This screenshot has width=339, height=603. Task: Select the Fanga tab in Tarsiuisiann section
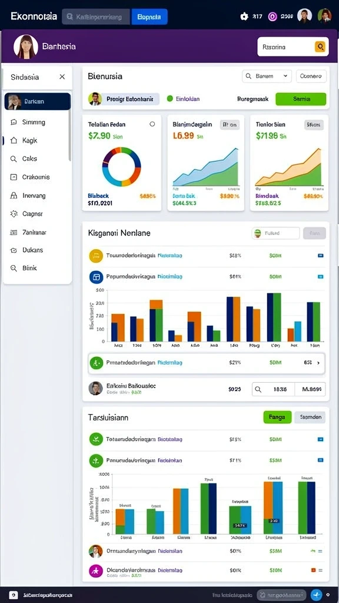tap(277, 418)
